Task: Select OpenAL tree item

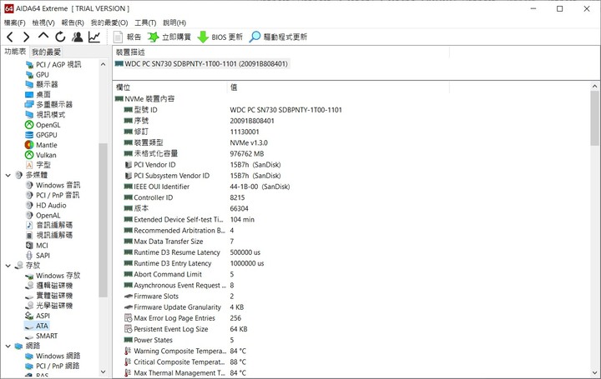Action: coord(43,215)
